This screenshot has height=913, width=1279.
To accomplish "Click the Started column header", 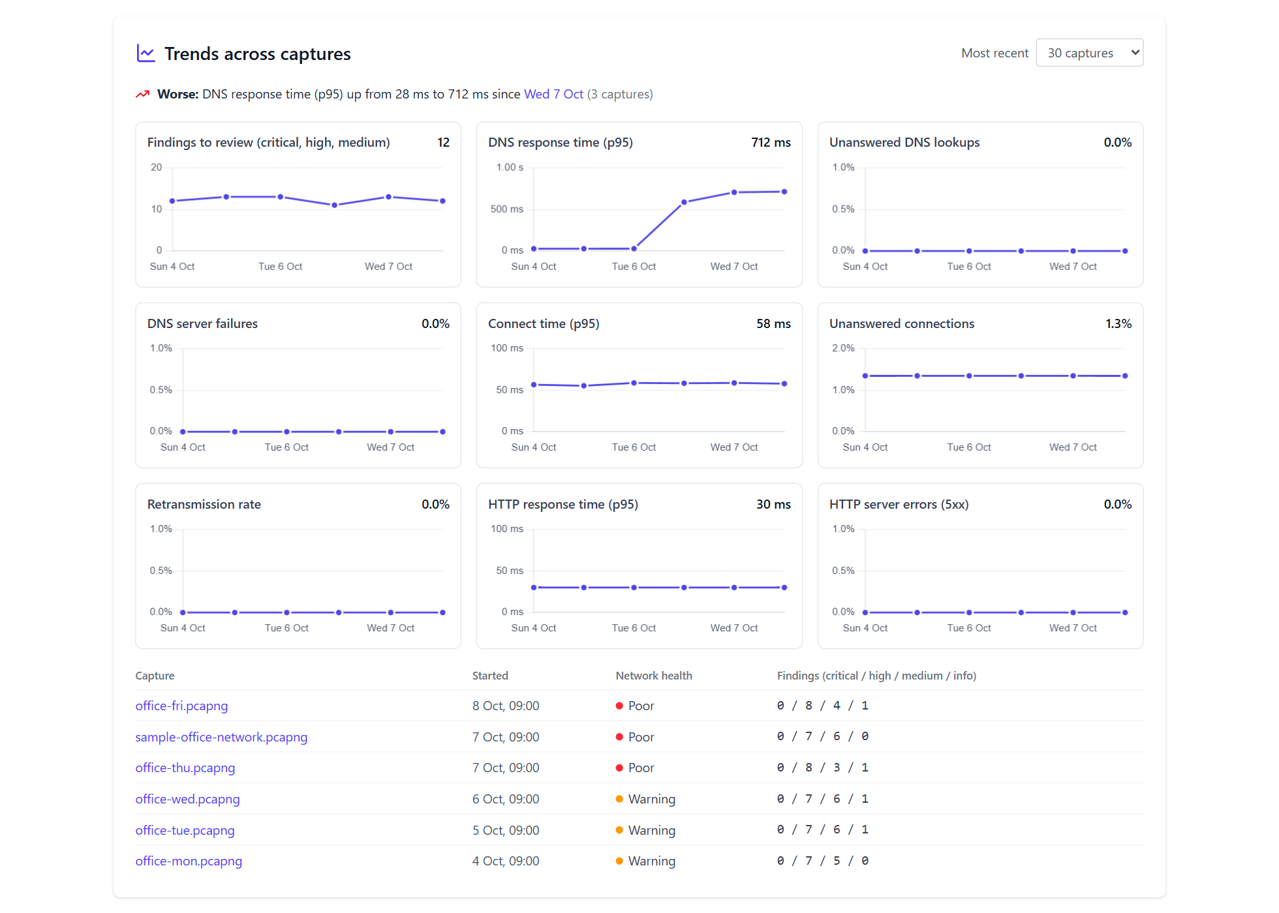I will [490, 676].
